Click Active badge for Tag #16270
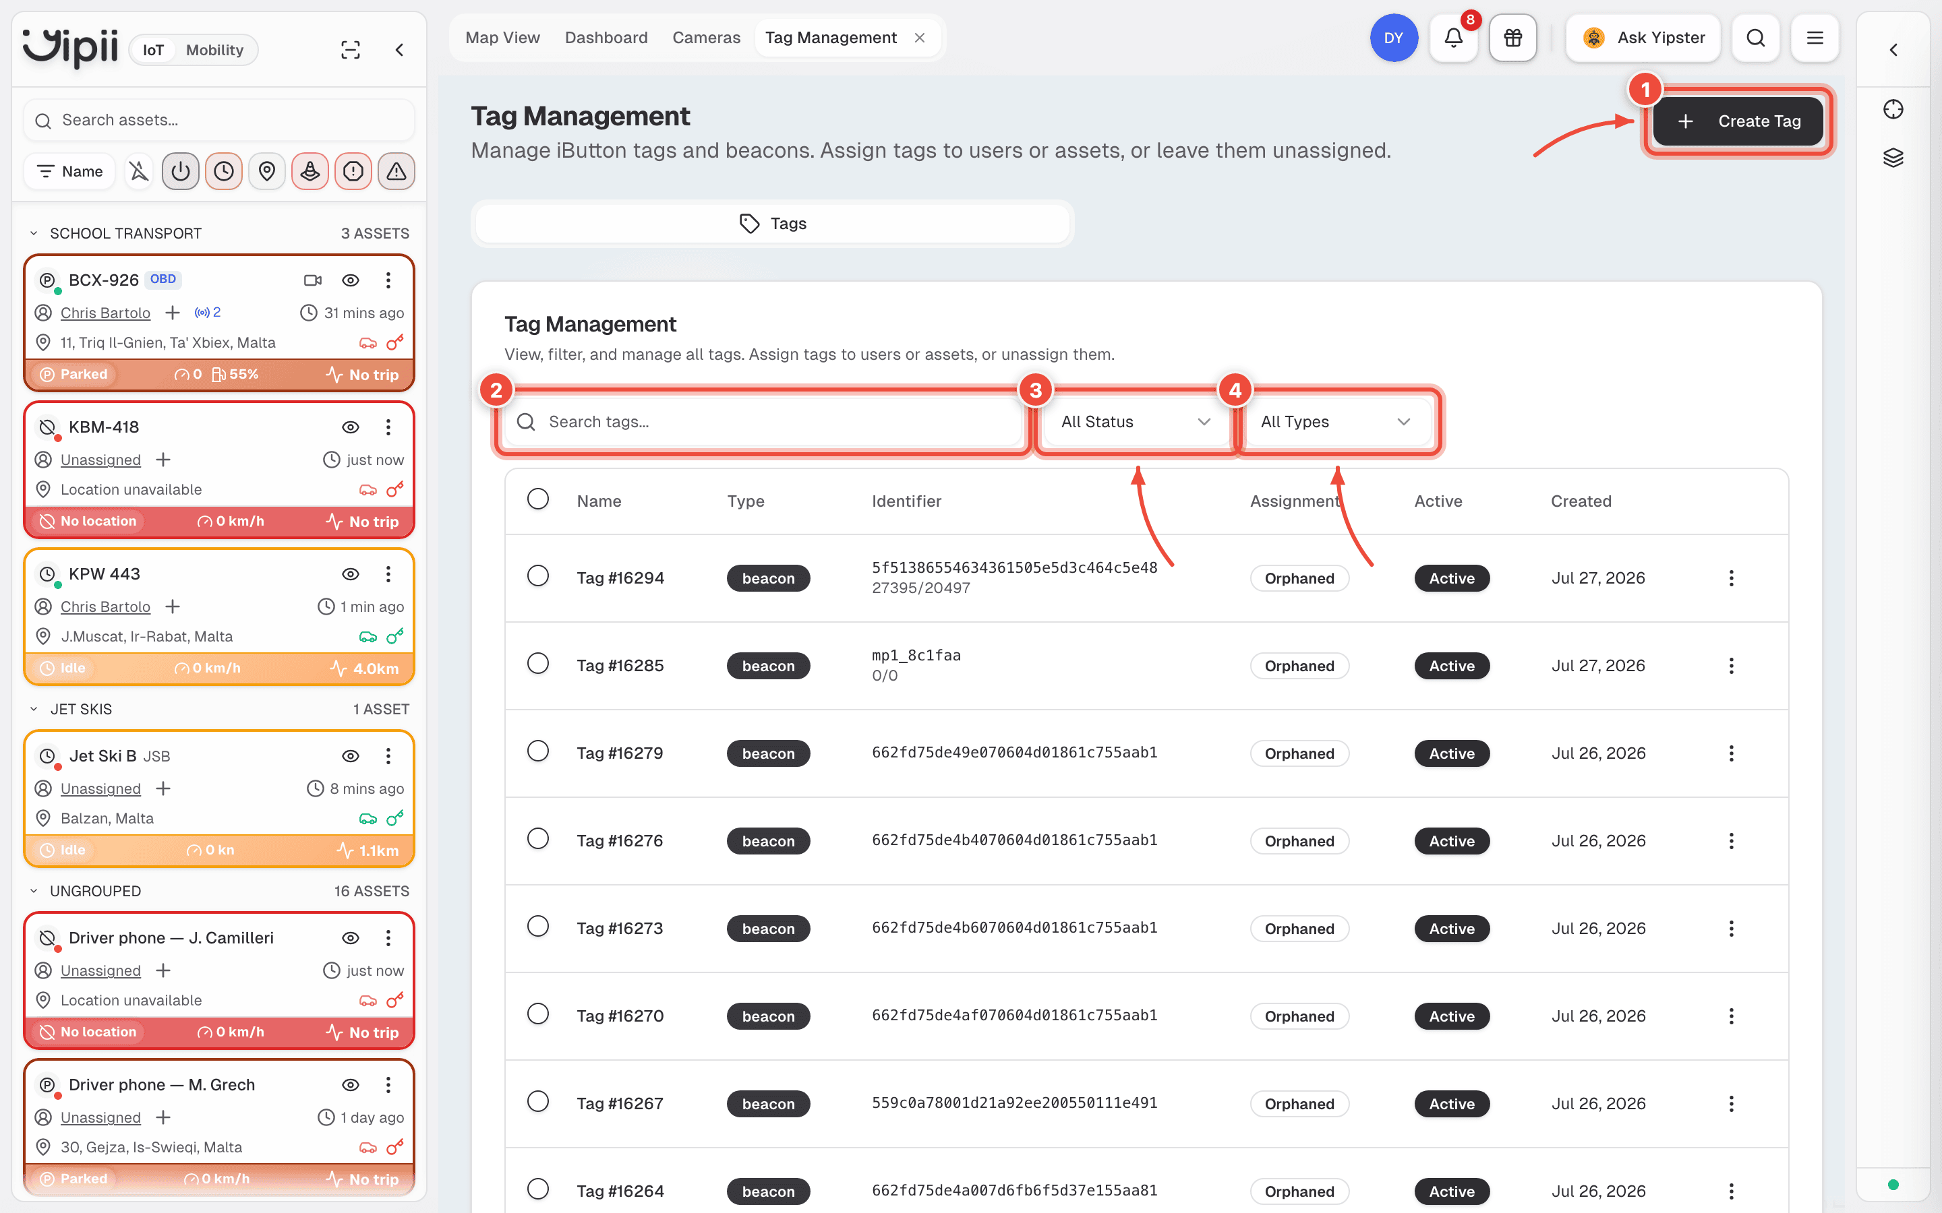This screenshot has width=1942, height=1213. click(x=1452, y=1016)
